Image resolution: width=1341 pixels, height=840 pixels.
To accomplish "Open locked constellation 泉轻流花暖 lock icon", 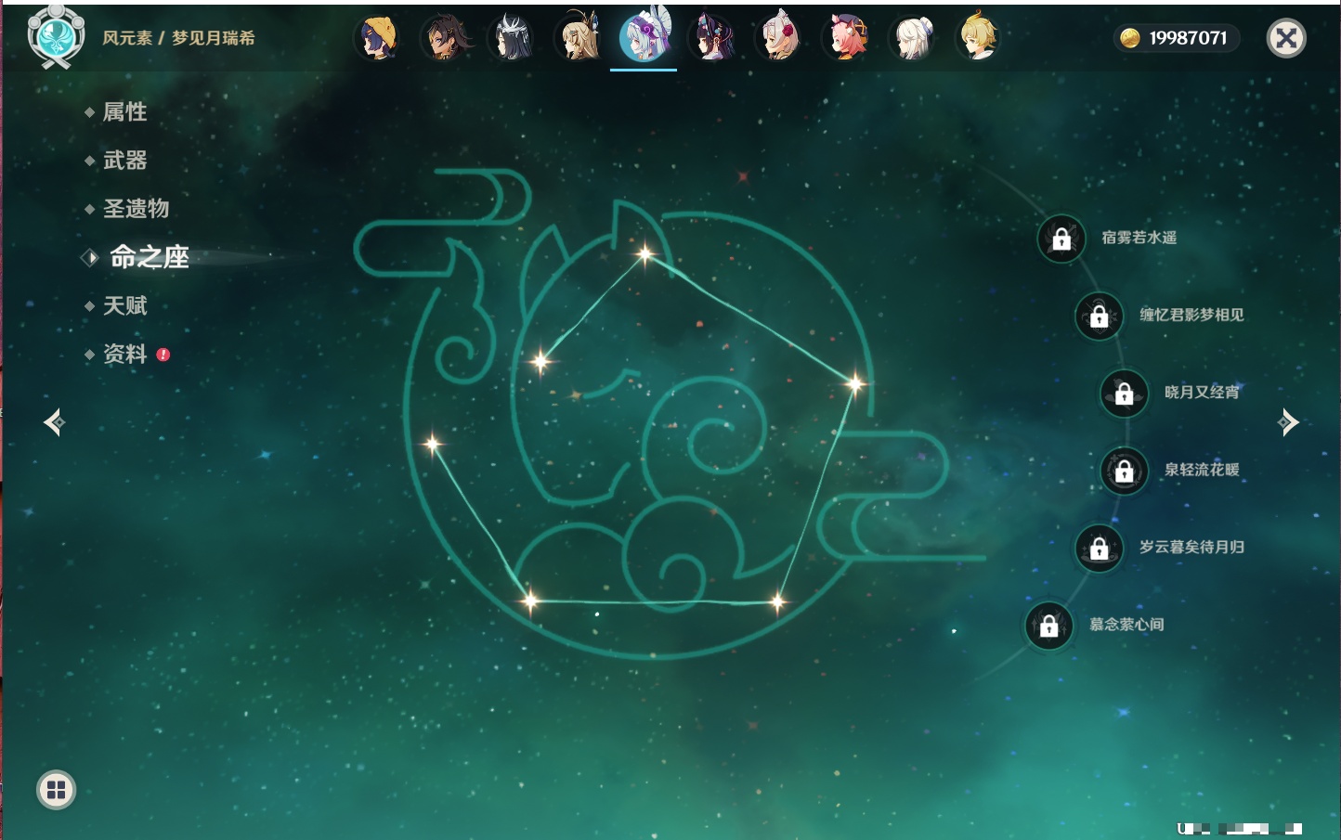I will point(1124,471).
